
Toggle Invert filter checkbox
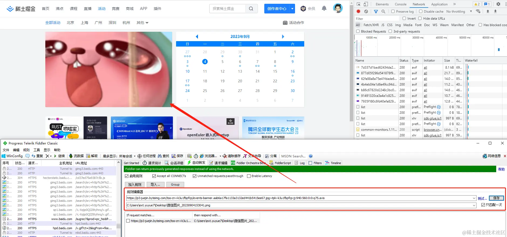pos(404,18)
